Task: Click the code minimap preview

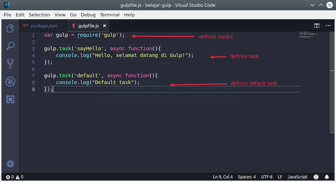Action: (x=308, y=35)
